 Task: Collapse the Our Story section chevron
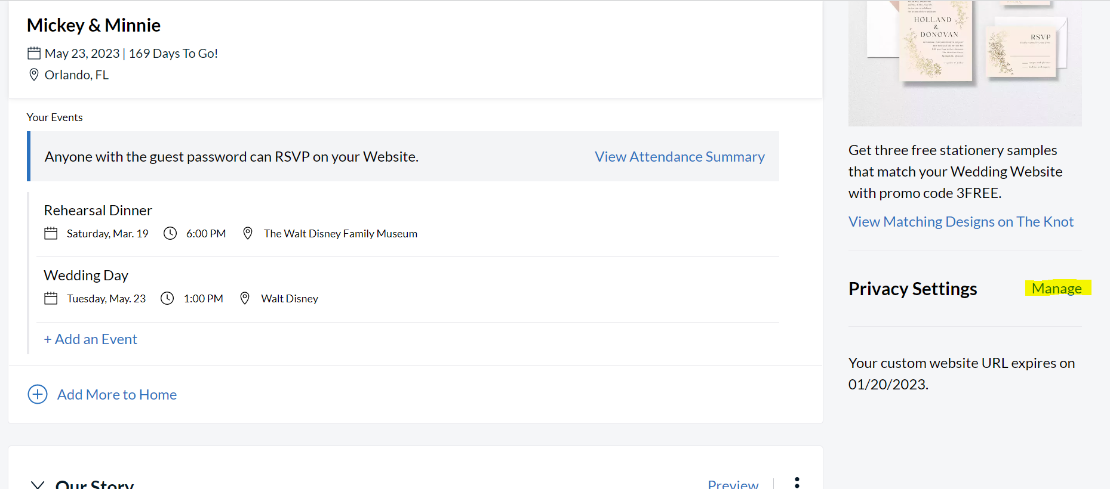click(x=38, y=484)
